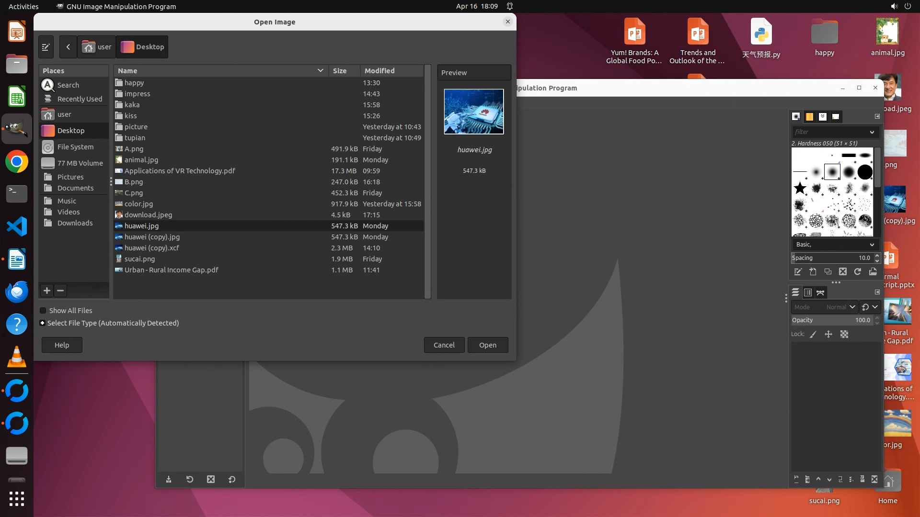Click the refresh brushes icon
Screen dimensions: 920x517
click(x=858, y=272)
